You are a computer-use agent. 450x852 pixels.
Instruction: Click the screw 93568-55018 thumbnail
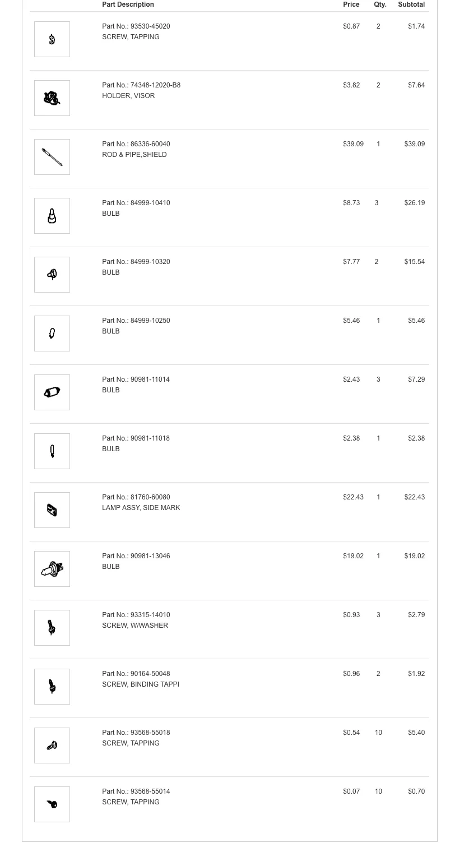[52, 745]
